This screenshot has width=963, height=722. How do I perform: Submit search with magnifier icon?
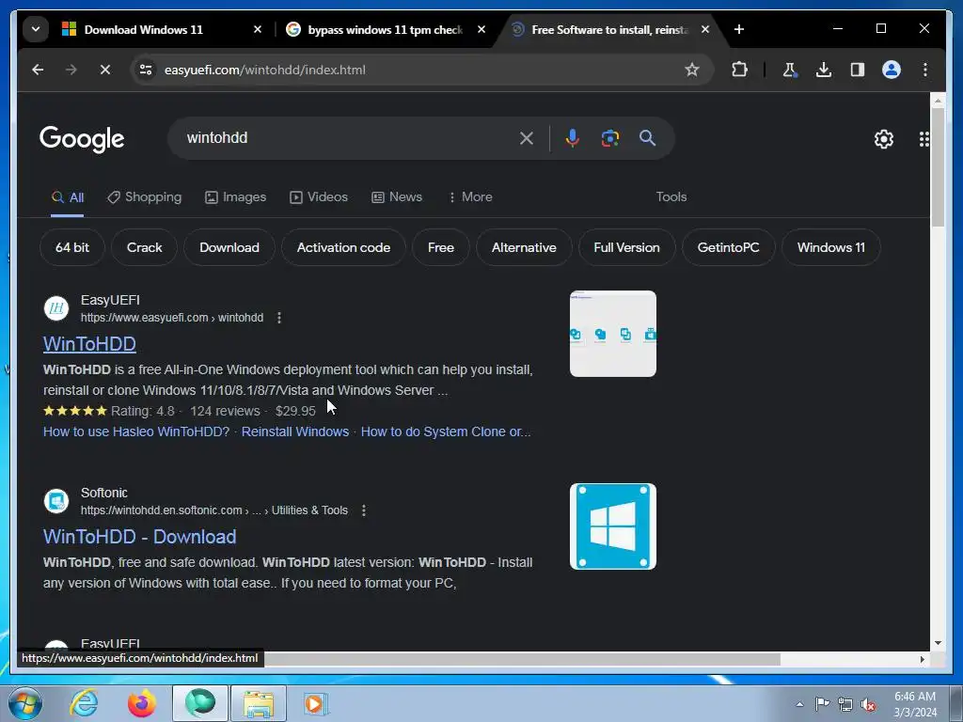pos(647,138)
